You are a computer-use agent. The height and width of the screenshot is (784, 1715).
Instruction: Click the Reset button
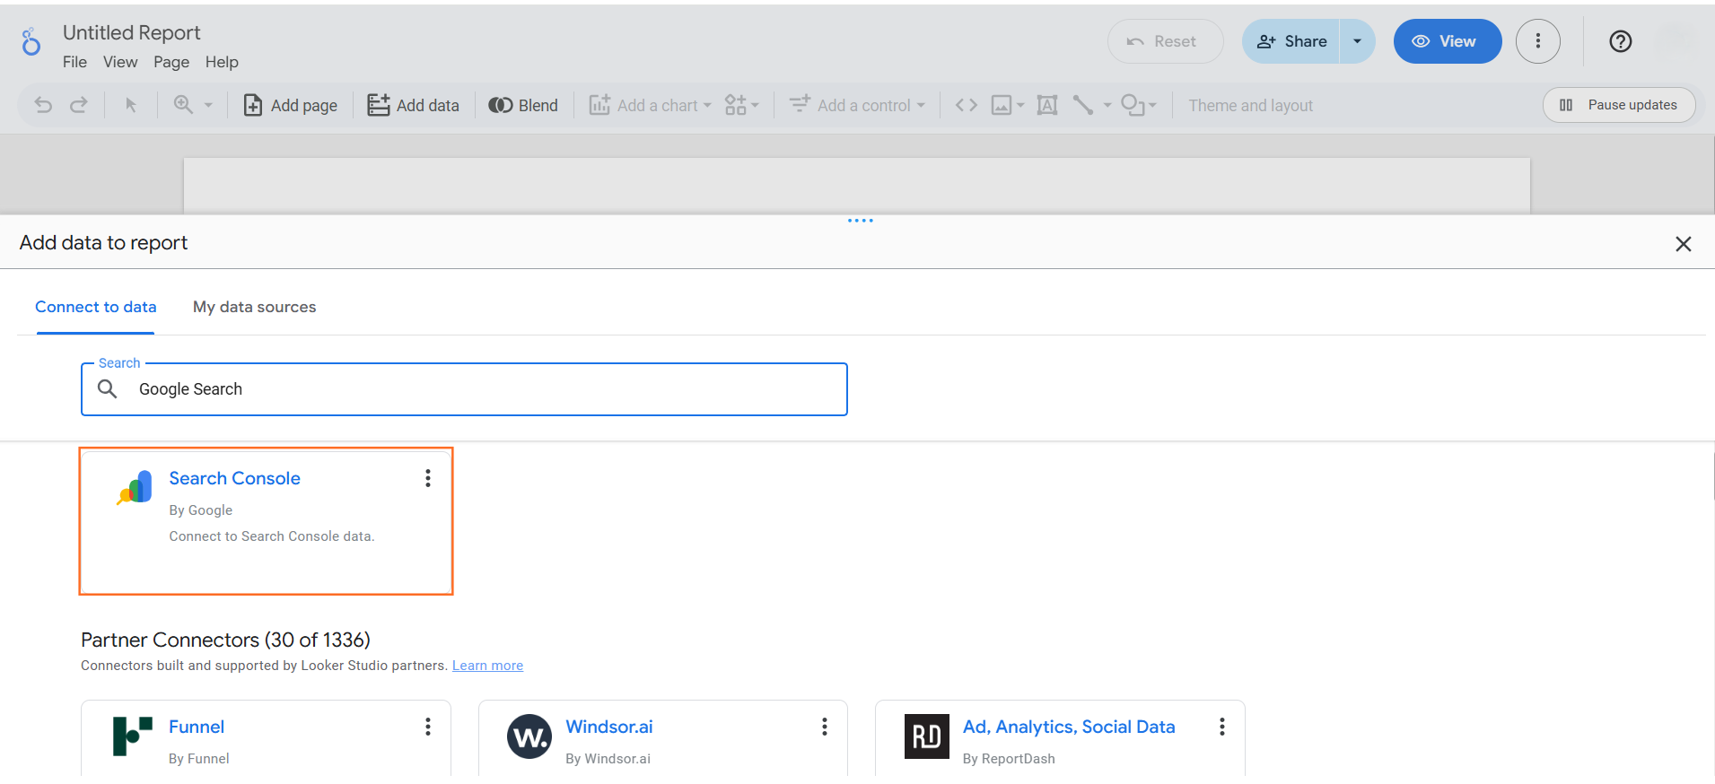click(x=1165, y=41)
